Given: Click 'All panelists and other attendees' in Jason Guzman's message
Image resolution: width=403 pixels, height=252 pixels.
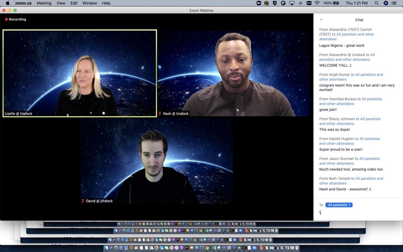Looking at the screenshot, I should click(349, 161).
